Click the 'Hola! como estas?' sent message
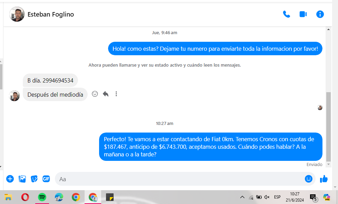The image size is (338, 204). pyautogui.click(x=215, y=48)
